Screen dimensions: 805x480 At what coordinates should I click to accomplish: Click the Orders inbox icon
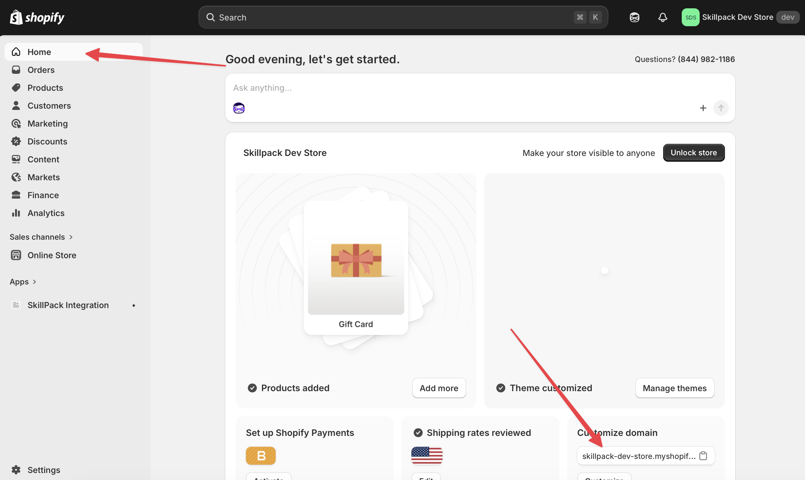click(16, 70)
